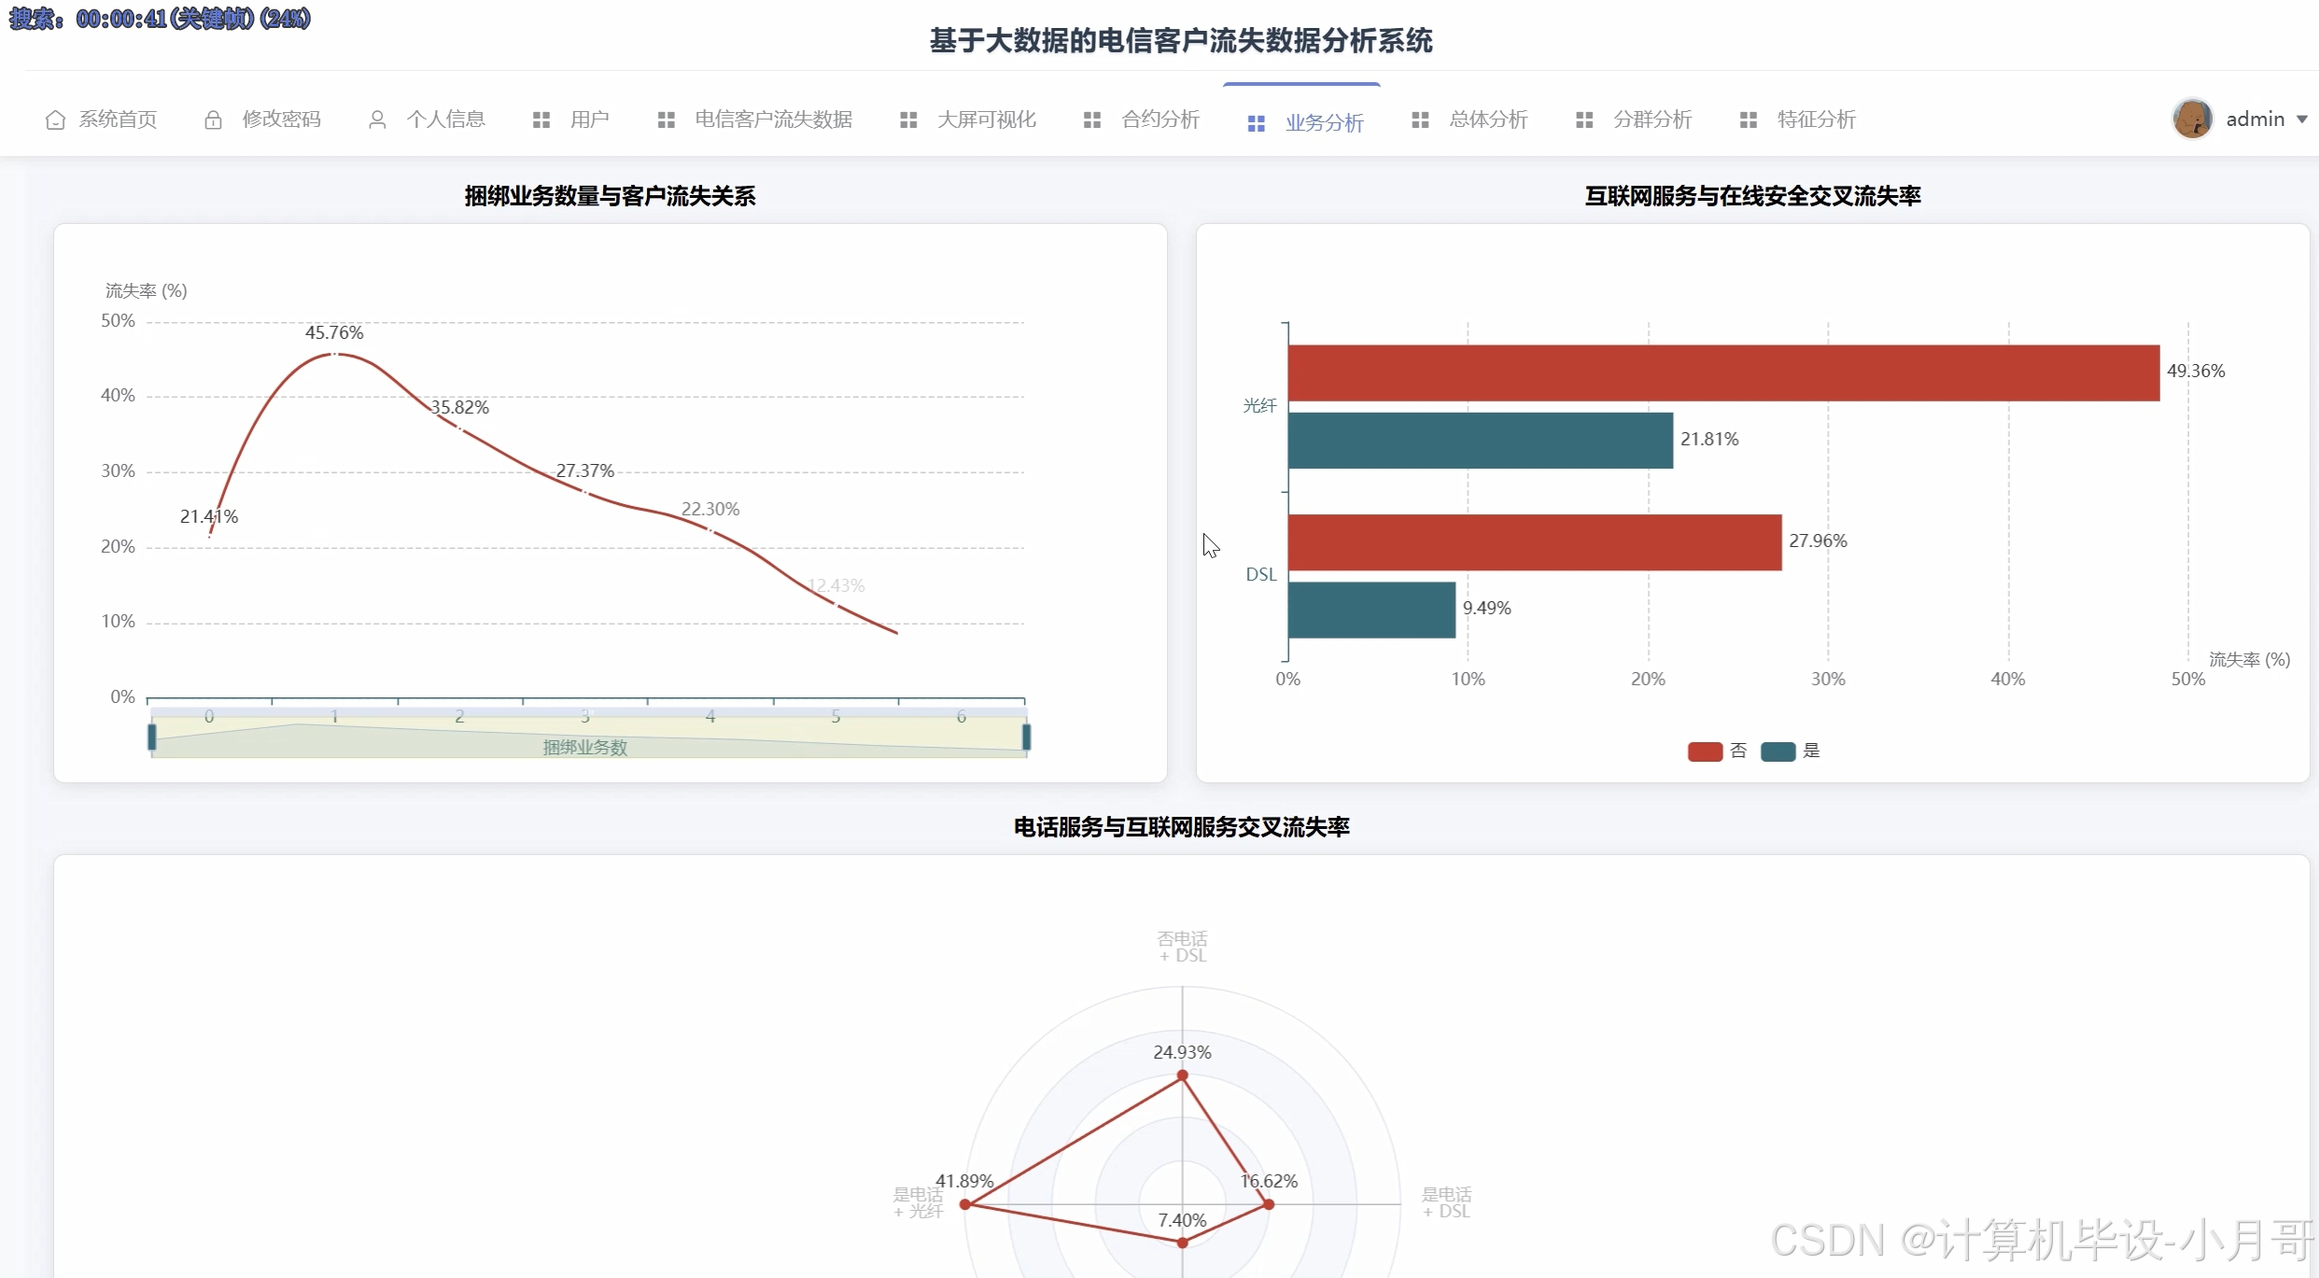Click the 41.89% radar chart point
Screen dimensions: 2319x1278
tap(965, 1204)
